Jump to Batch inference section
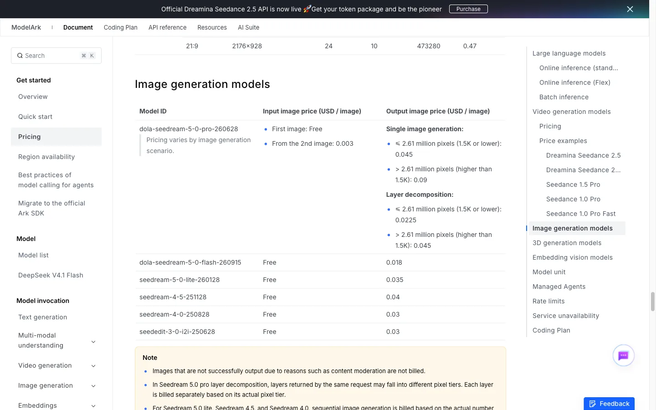656x410 pixels. click(x=564, y=97)
